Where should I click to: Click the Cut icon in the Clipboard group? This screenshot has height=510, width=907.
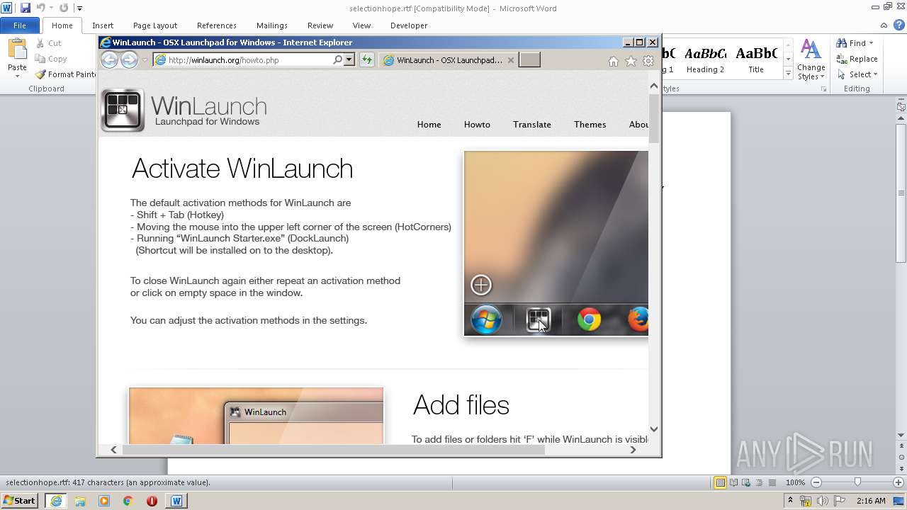click(x=40, y=43)
